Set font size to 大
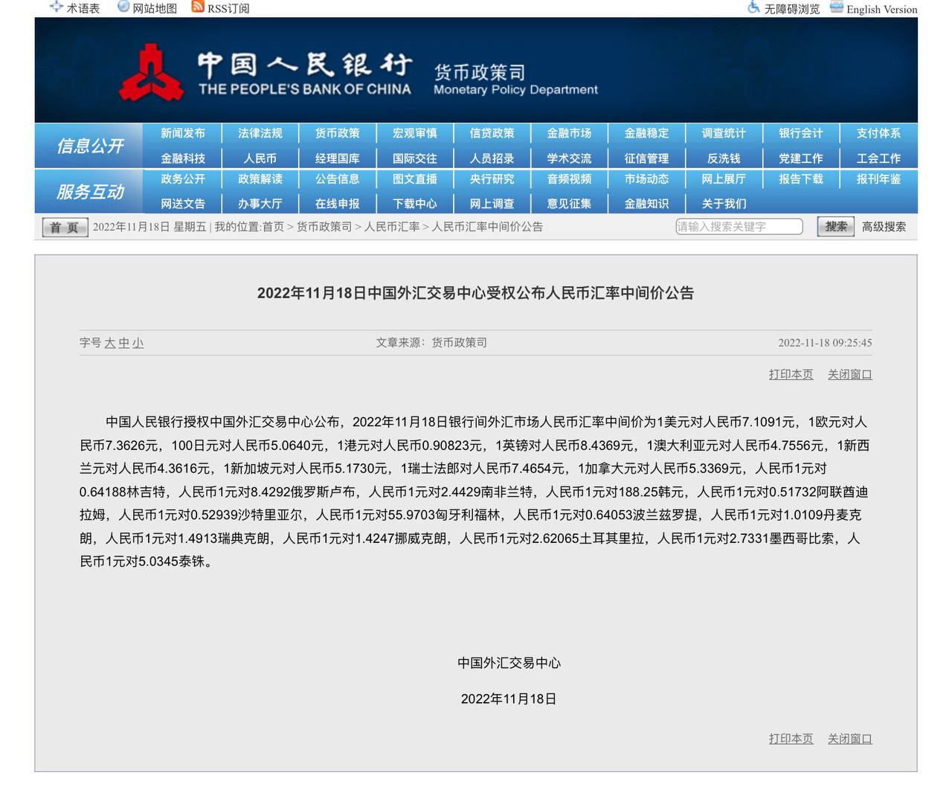This screenshot has width=952, height=787. pyautogui.click(x=109, y=343)
